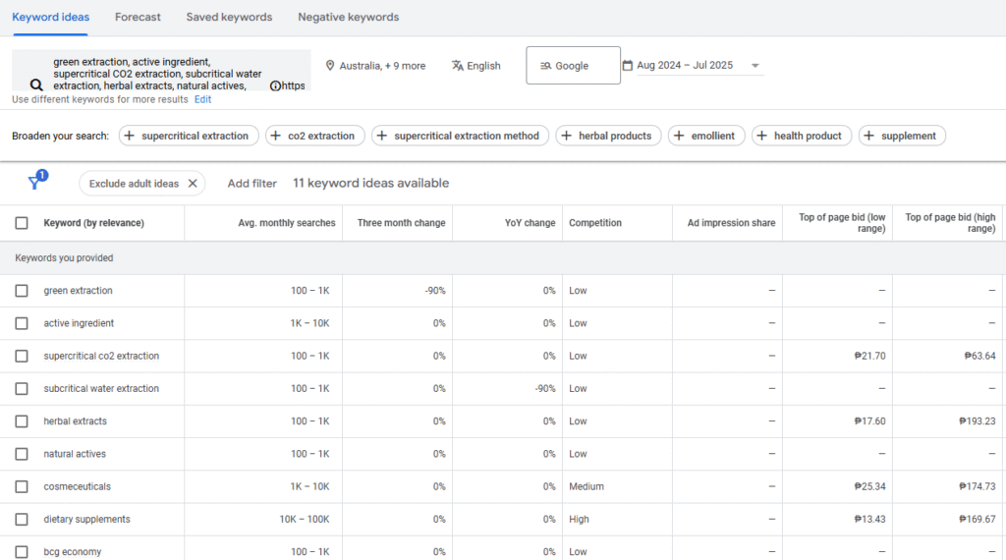1006x560 pixels.
Task: Tick the checkbox for 'cosmeceuticals'
Action: [x=22, y=486]
